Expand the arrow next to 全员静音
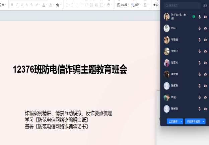209x145 pixels. coord(182,121)
